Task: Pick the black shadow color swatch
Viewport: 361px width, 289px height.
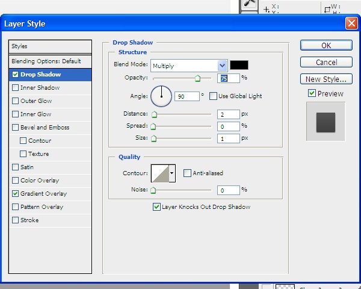Action: [239, 65]
